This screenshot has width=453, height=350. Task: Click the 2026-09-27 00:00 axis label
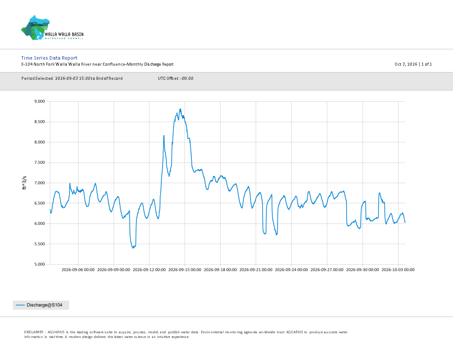point(327,270)
